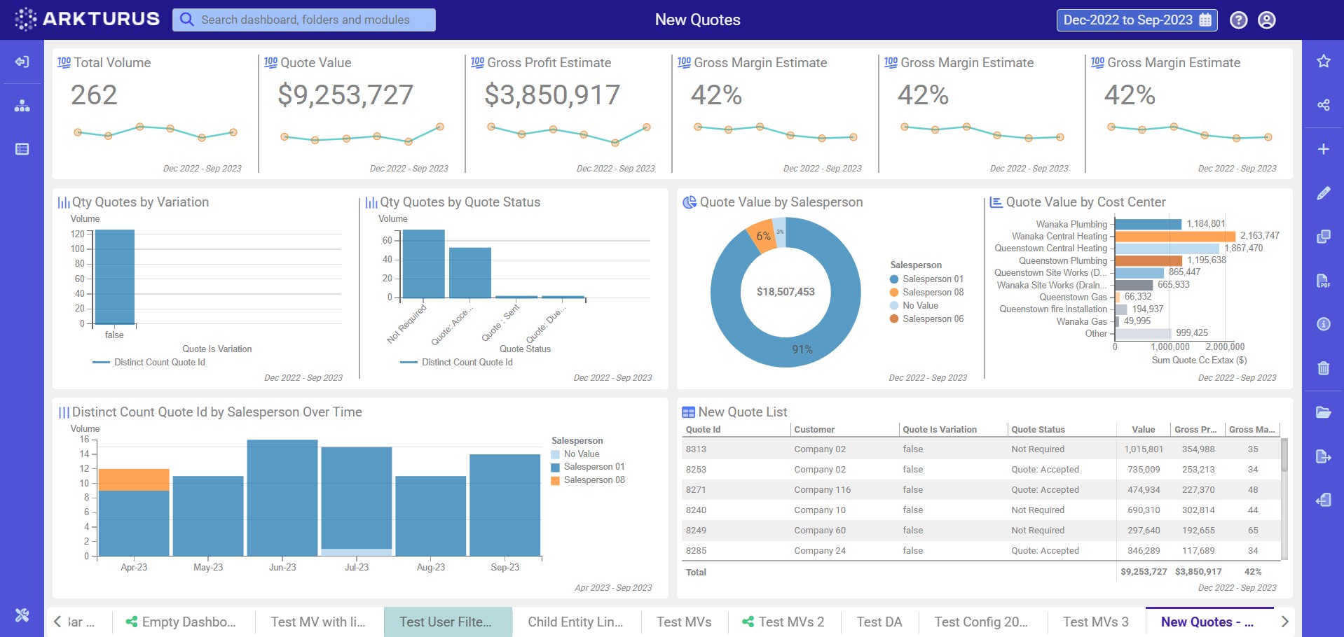Click the ARKTURUS logo
Image resolution: width=1344 pixels, height=637 pixels.
(87, 19)
